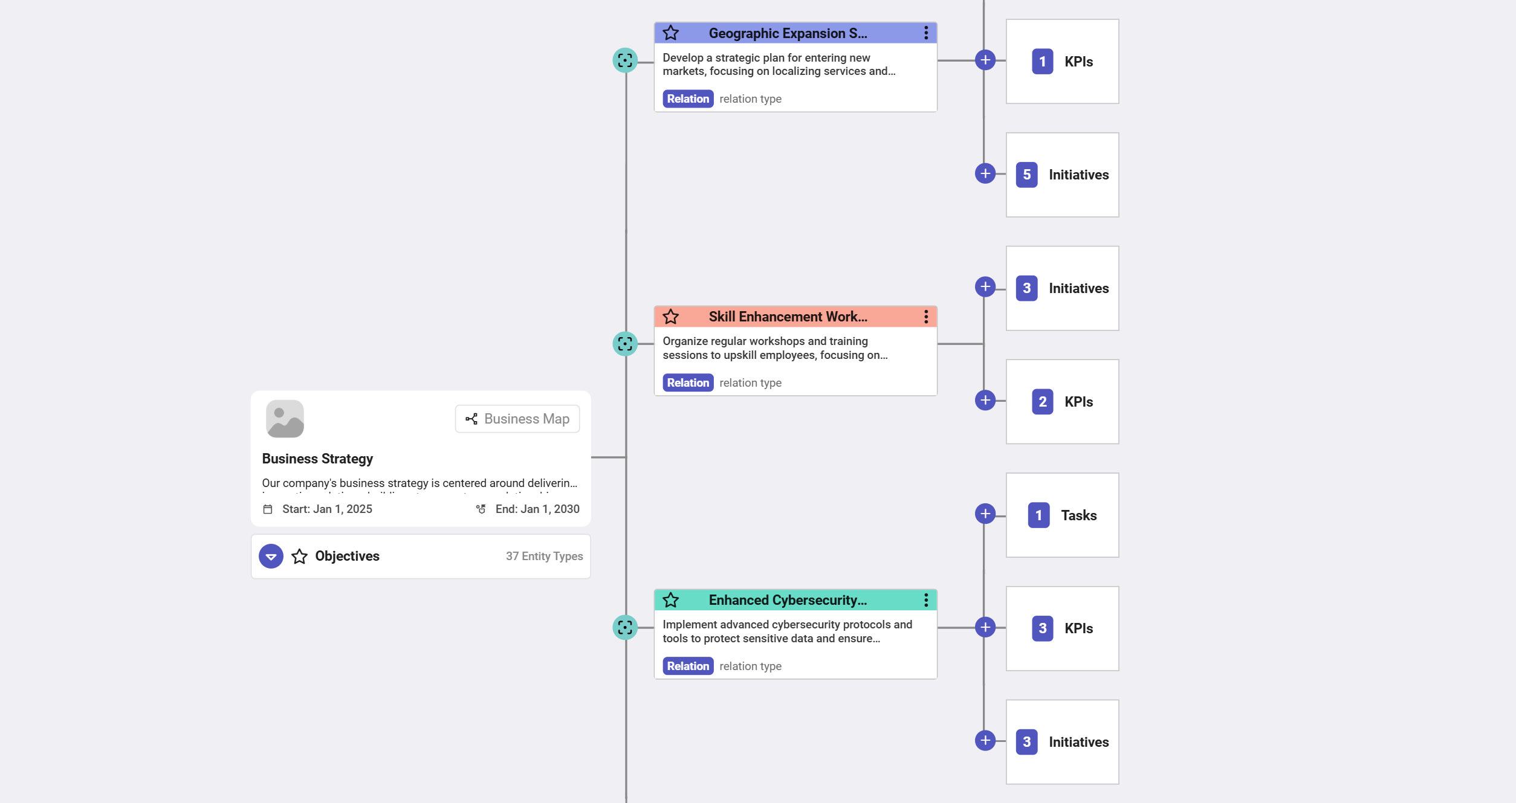Select the calendar icon beside Start date

[x=267, y=509]
